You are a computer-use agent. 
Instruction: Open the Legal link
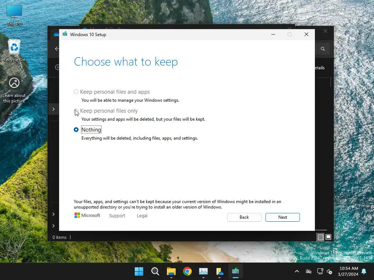(142, 216)
